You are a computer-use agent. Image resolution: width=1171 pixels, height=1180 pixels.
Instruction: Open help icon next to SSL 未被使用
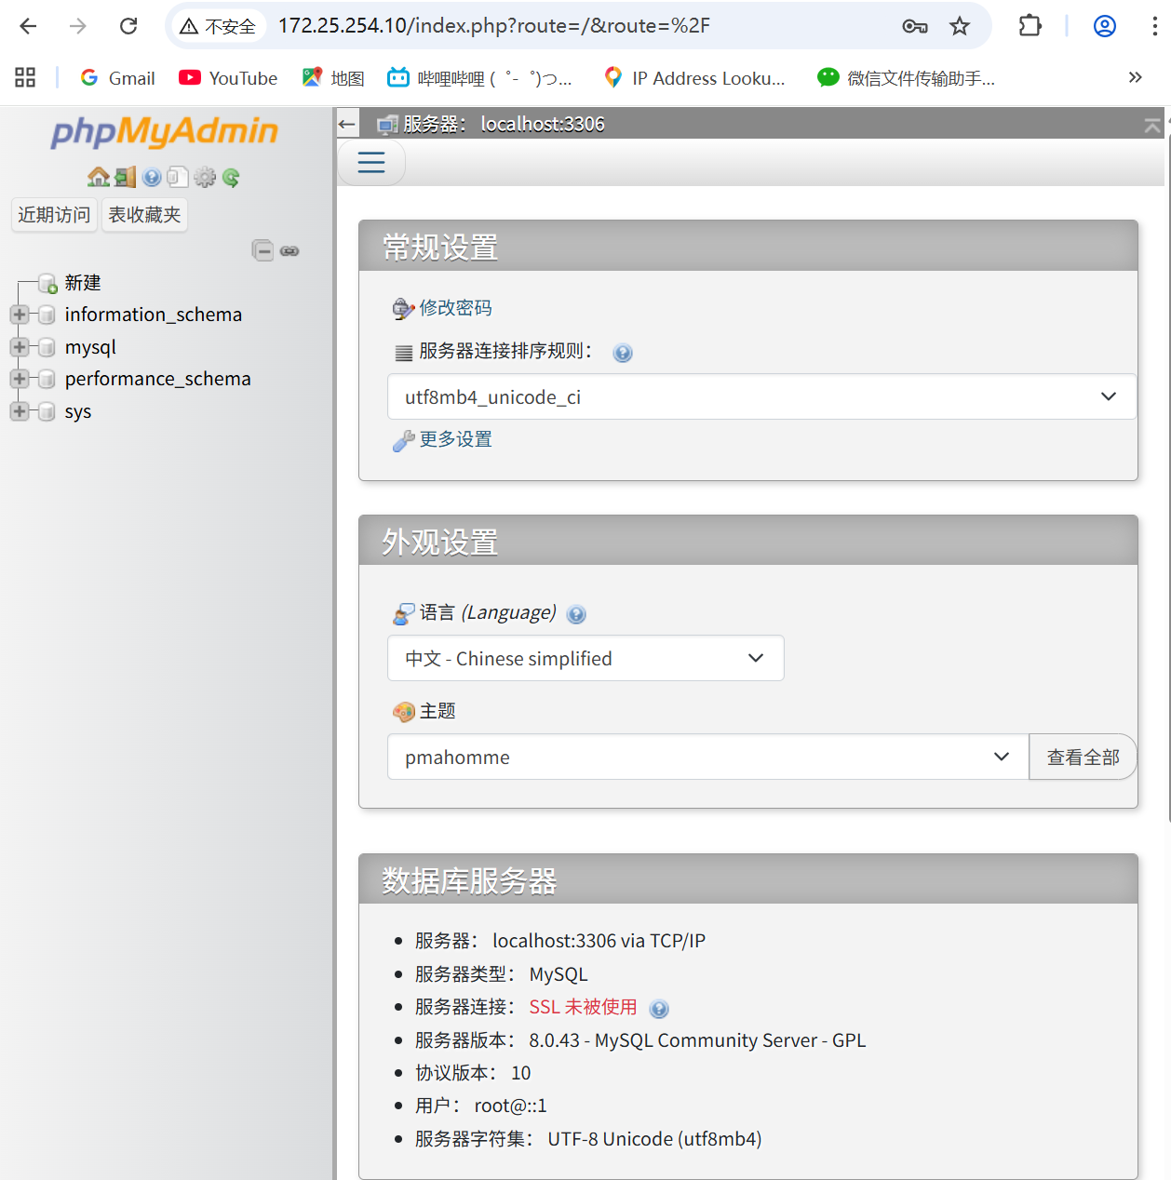pyautogui.click(x=659, y=1009)
